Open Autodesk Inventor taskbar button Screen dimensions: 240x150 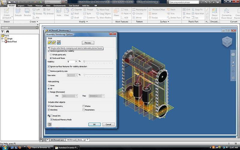pos(67,148)
